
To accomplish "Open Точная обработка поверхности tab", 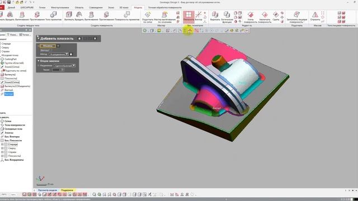I will [x=165, y=7].
